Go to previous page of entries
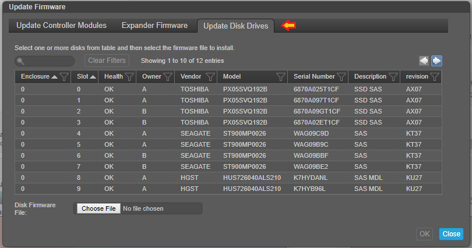Image resolution: width=472 pixels, height=248 pixels. (x=424, y=61)
